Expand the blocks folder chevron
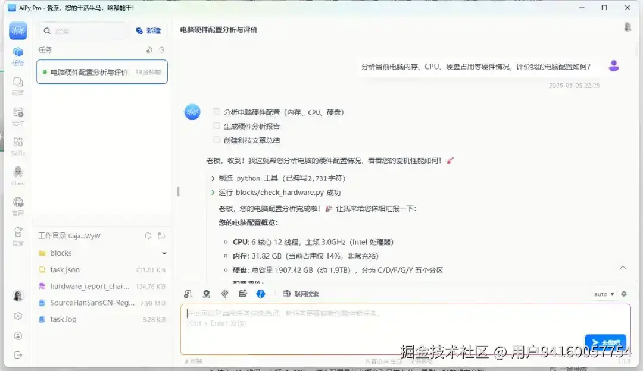The image size is (643, 371). [164, 253]
